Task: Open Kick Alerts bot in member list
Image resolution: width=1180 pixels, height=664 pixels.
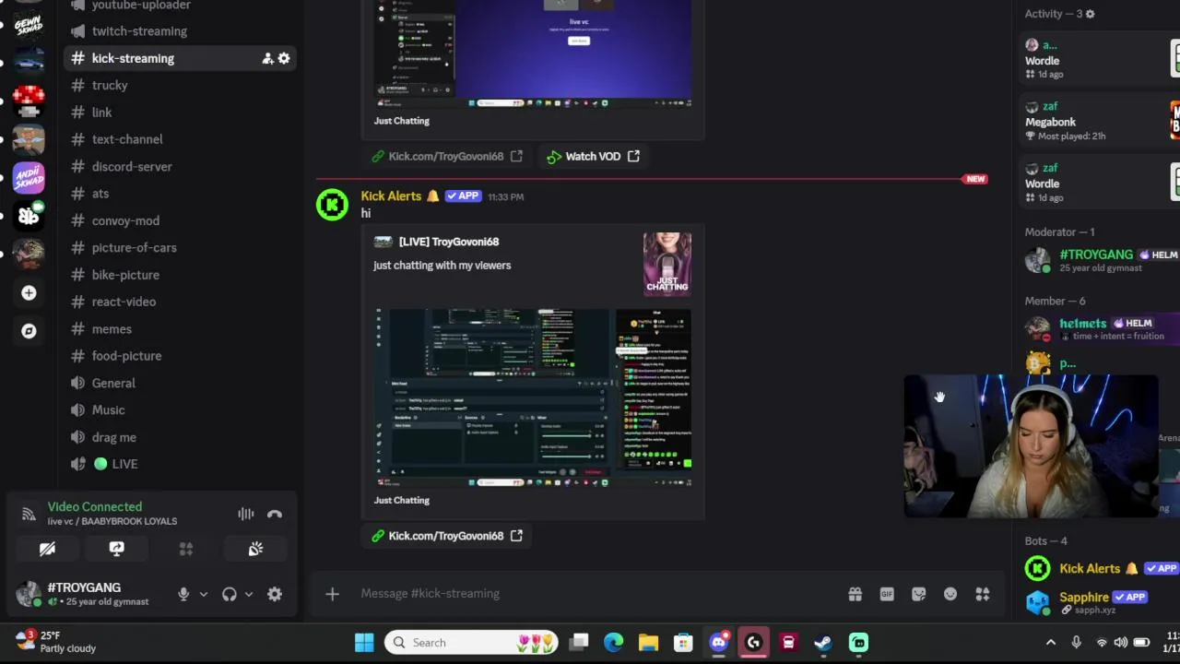Action: [x=1101, y=569]
